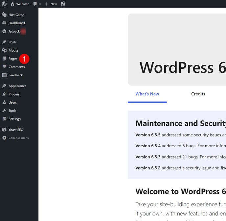Image resolution: width=226 pixels, height=221 pixels.
Task: Open the Welcome home icon
Action: coord(12,4)
